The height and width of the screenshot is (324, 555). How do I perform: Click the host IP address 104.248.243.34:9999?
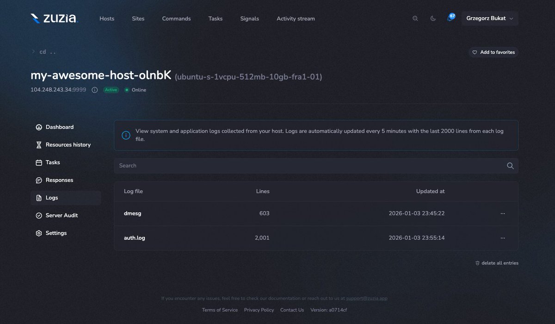[58, 90]
